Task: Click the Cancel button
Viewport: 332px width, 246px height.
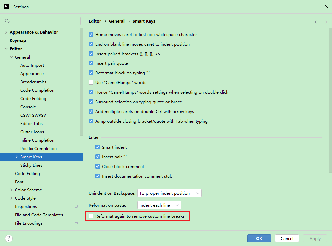Action: click(287, 238)
